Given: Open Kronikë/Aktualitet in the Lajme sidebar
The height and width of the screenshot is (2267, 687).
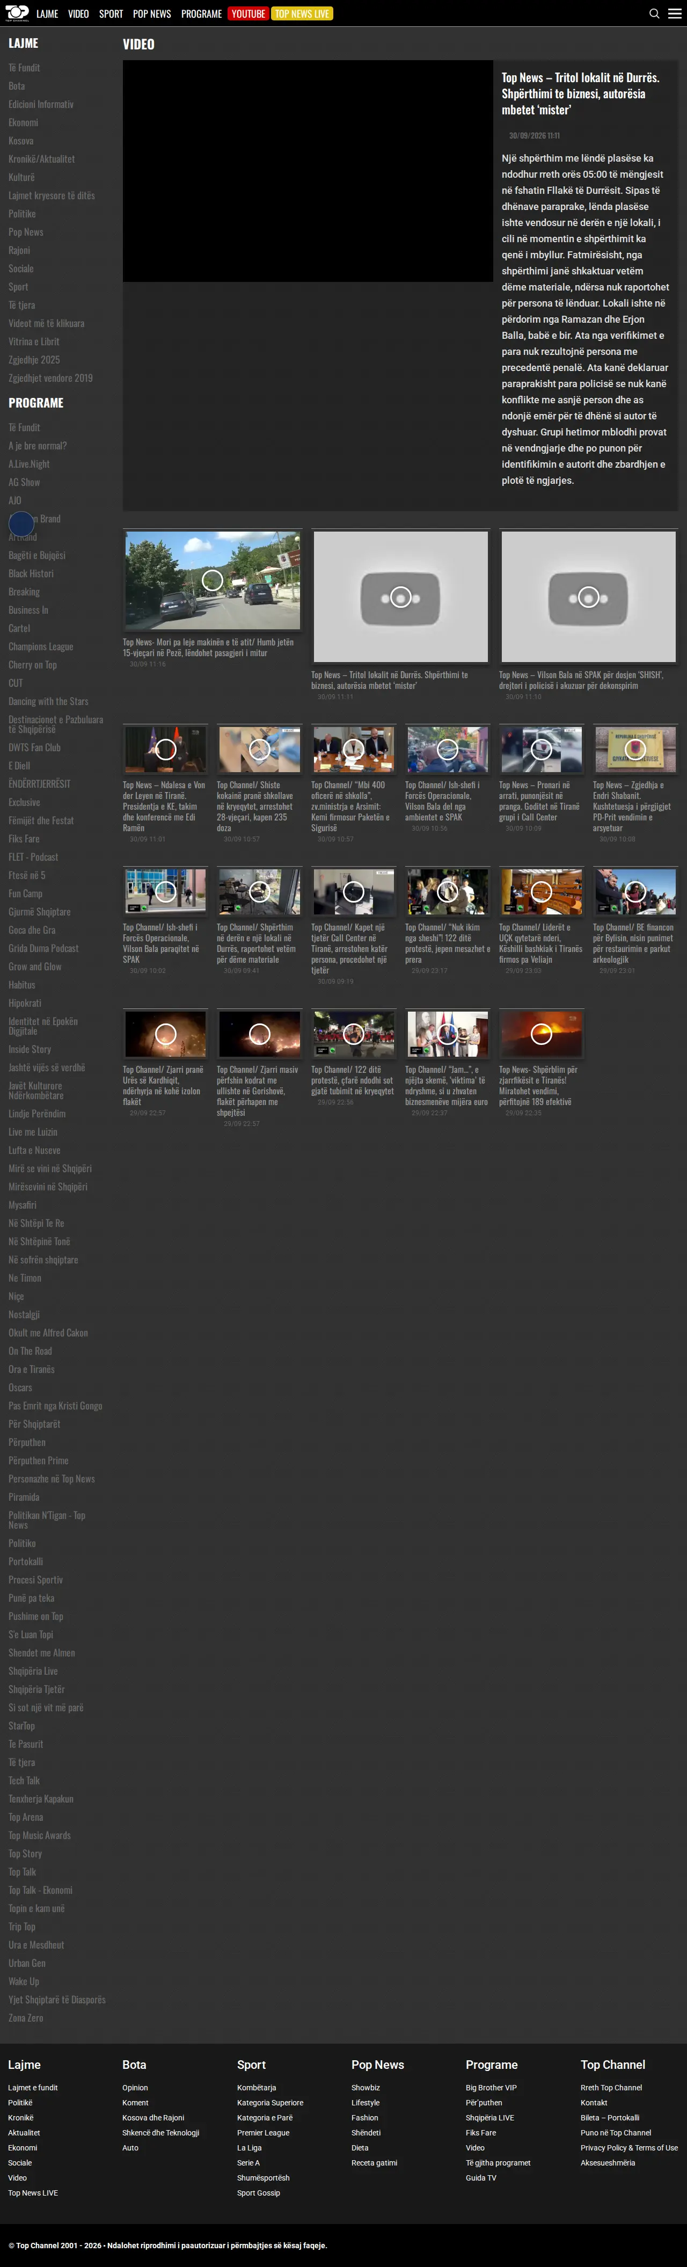Looking at the screenshot, I should point(41,159).
